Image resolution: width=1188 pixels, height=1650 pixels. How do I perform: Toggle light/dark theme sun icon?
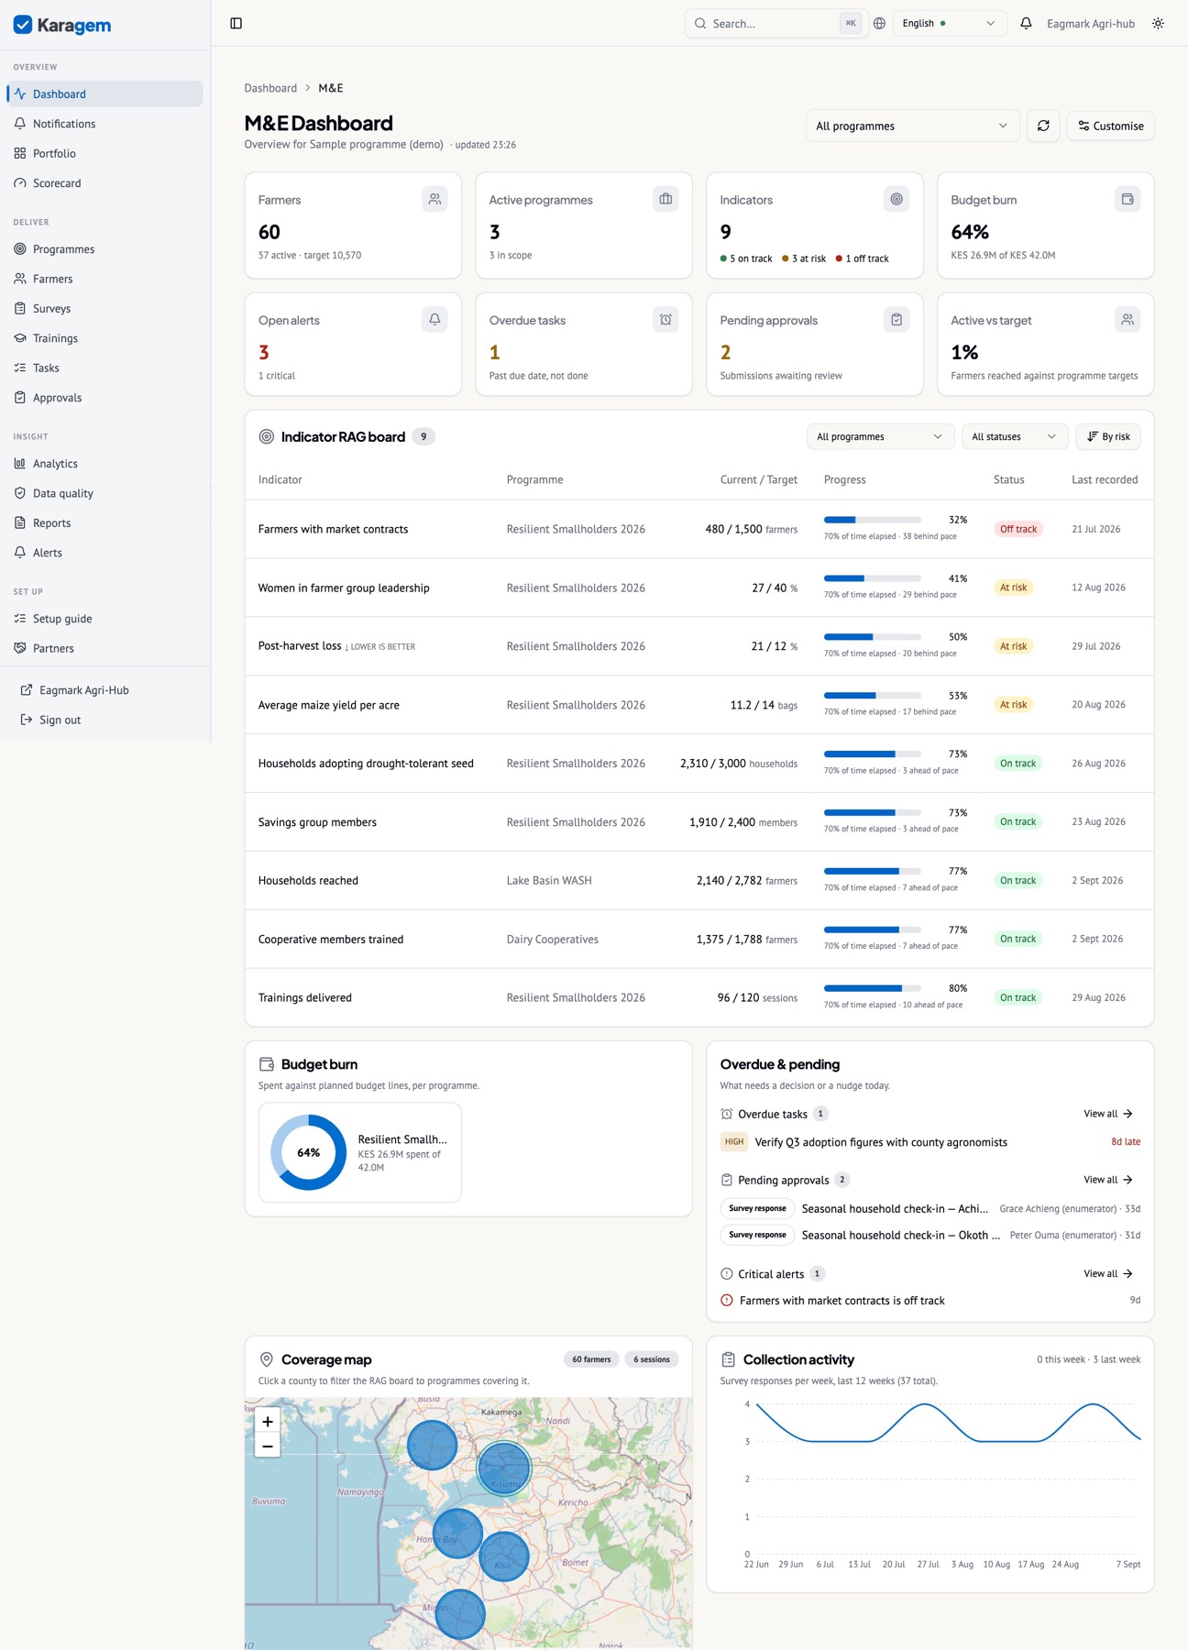1158,23
